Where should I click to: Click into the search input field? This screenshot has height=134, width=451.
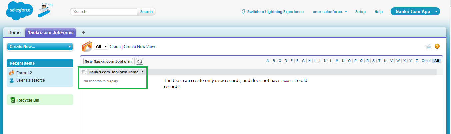[x=104, y=12]
